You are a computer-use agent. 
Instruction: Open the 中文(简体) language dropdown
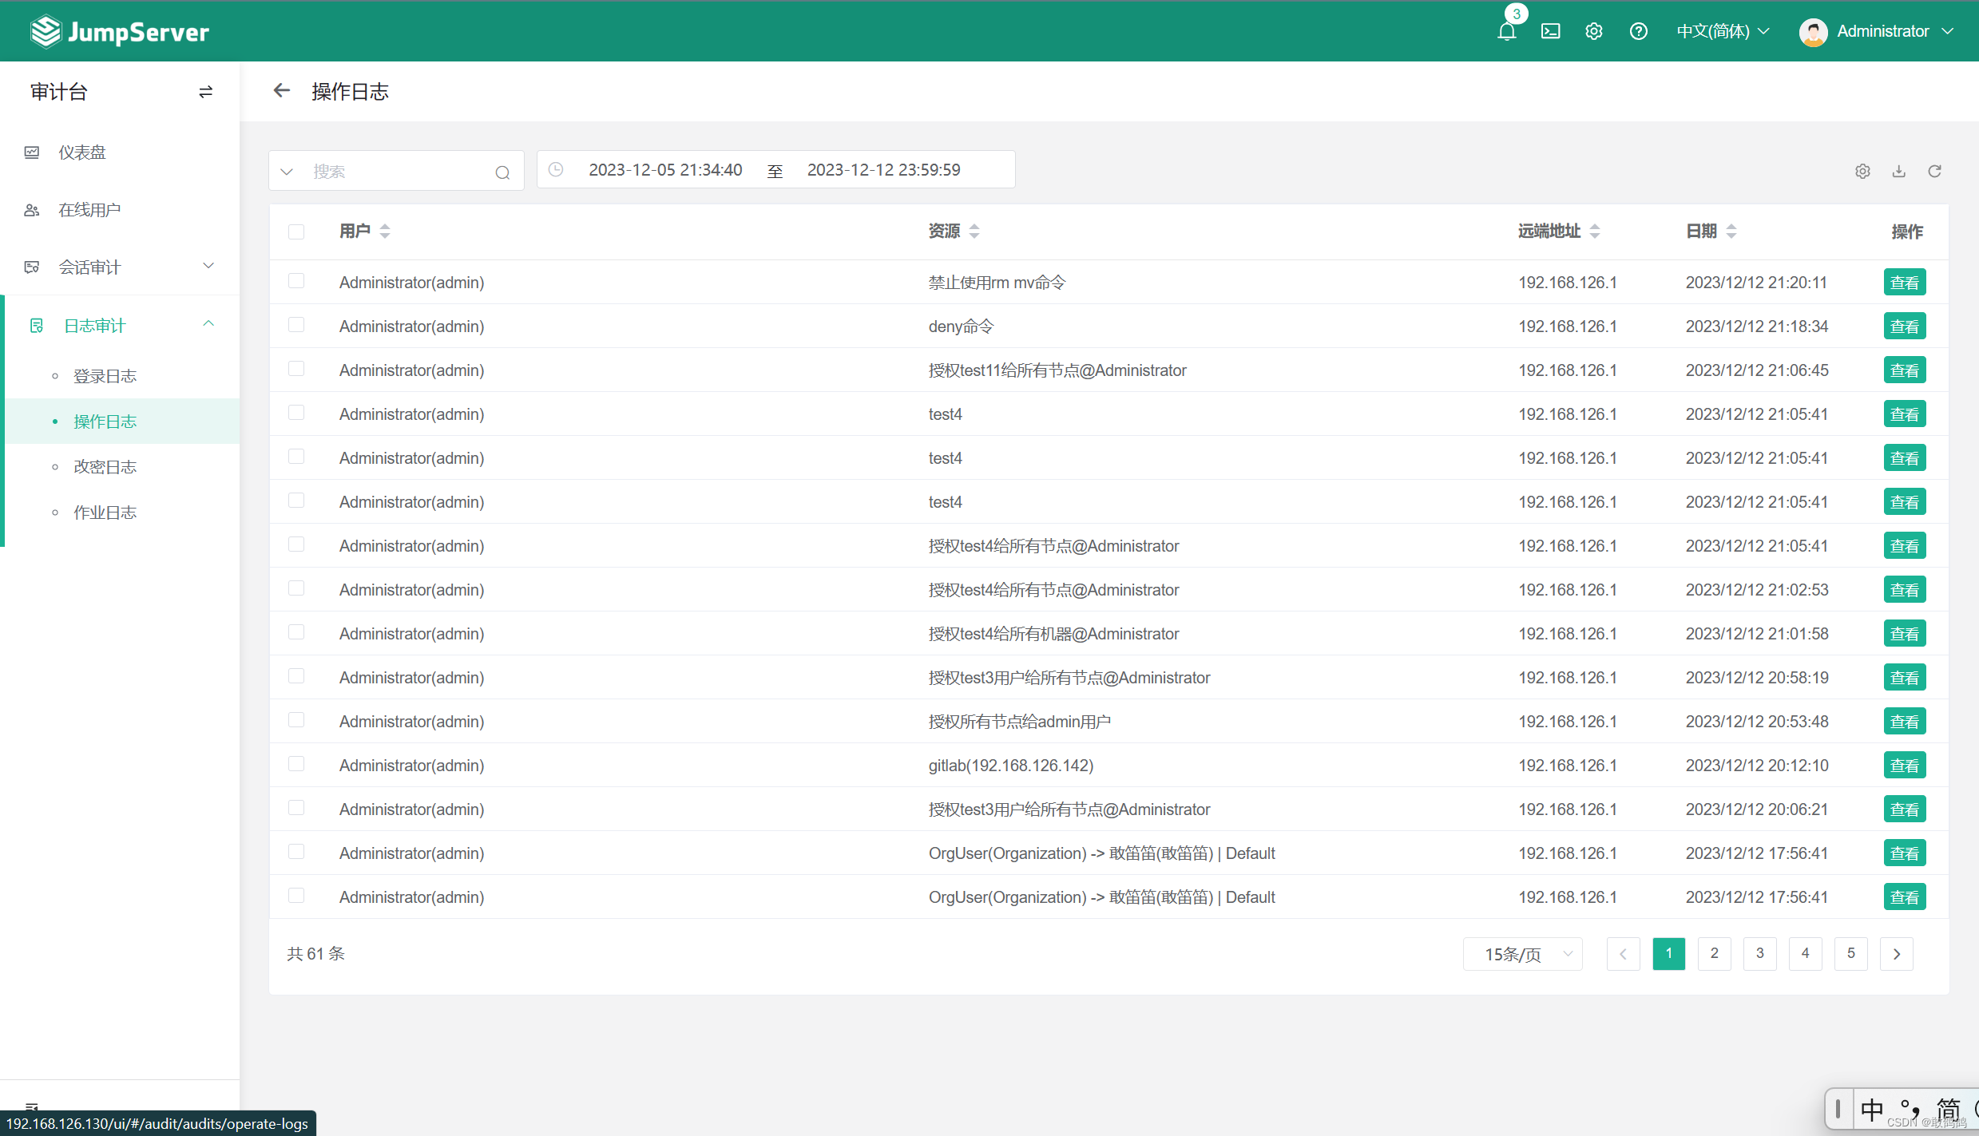coord(1723,31)
